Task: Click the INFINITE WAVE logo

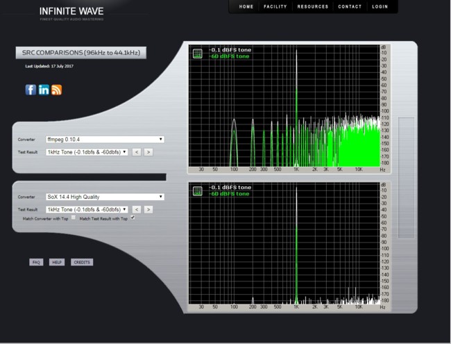Action: coord(71,13)
